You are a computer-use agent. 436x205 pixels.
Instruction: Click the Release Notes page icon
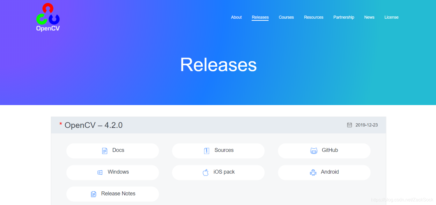[x=94, y=194]
